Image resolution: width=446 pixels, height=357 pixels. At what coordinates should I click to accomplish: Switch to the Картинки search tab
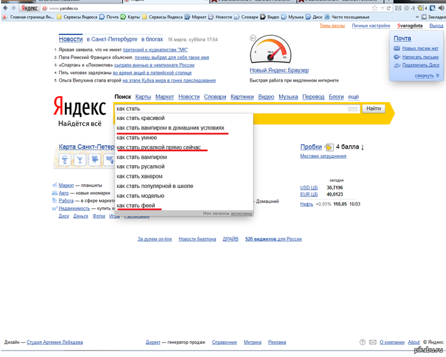242,97
